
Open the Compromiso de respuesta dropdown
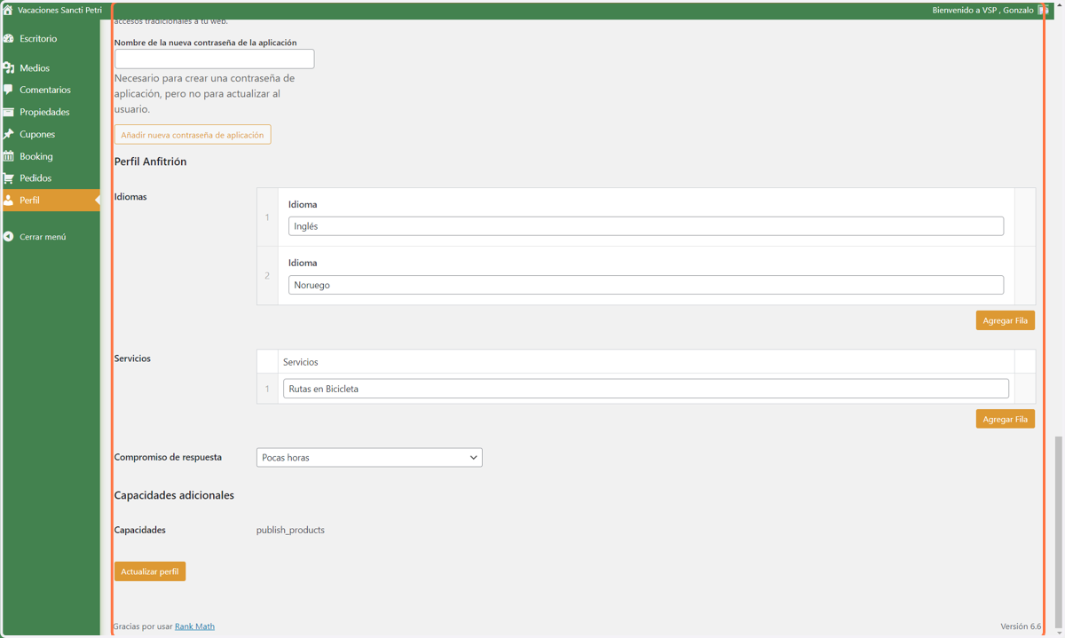coord(369,458)
